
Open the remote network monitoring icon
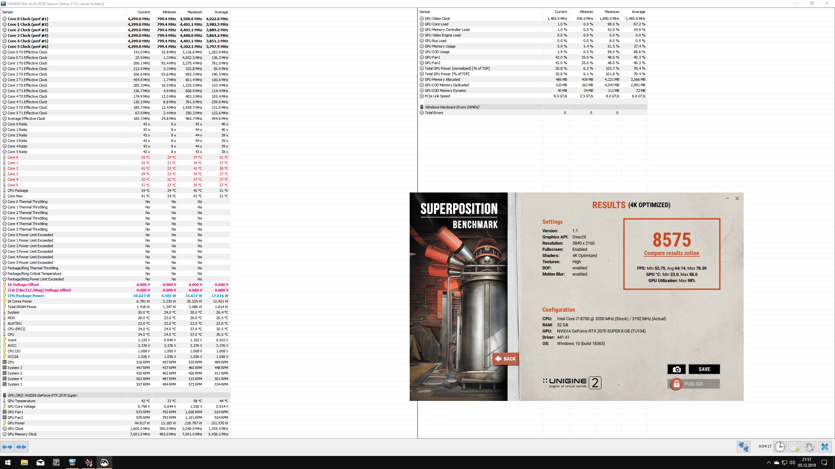click(743, 447)
